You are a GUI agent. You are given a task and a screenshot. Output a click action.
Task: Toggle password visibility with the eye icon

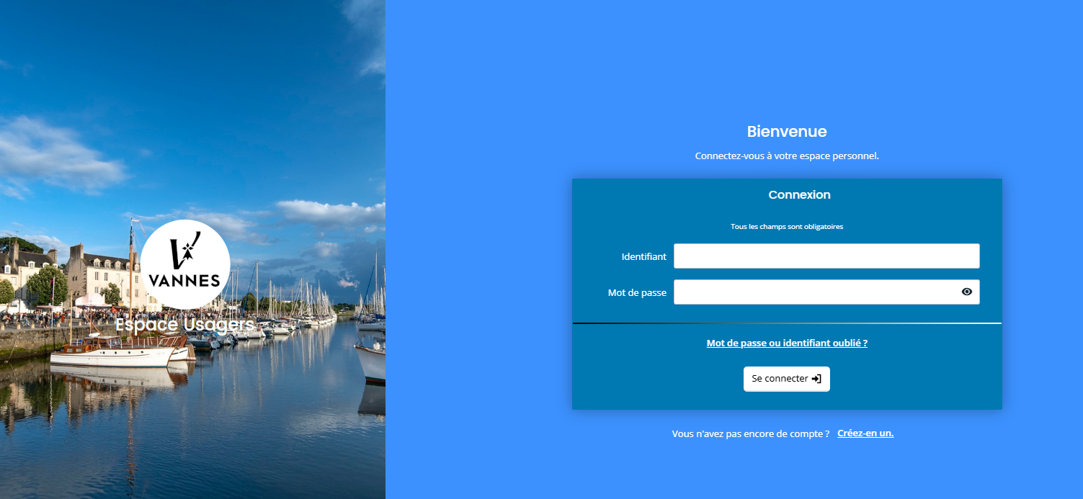(x=966, y=292)
